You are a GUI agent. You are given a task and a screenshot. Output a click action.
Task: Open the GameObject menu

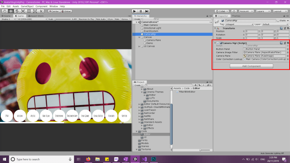coord(27,6)
